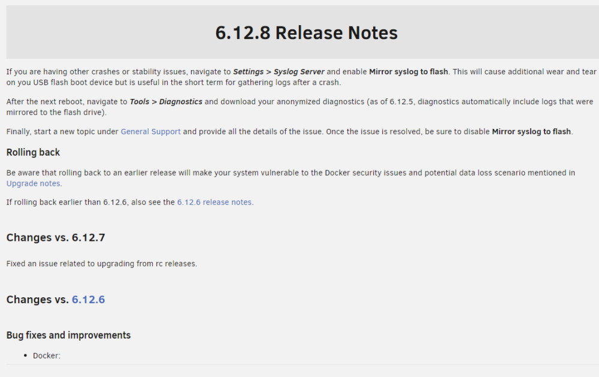Image resolution: width=599 pixels, height=377 pixels.
Task: Click the Settings > Syslog Server text
Action: (279, 72)
